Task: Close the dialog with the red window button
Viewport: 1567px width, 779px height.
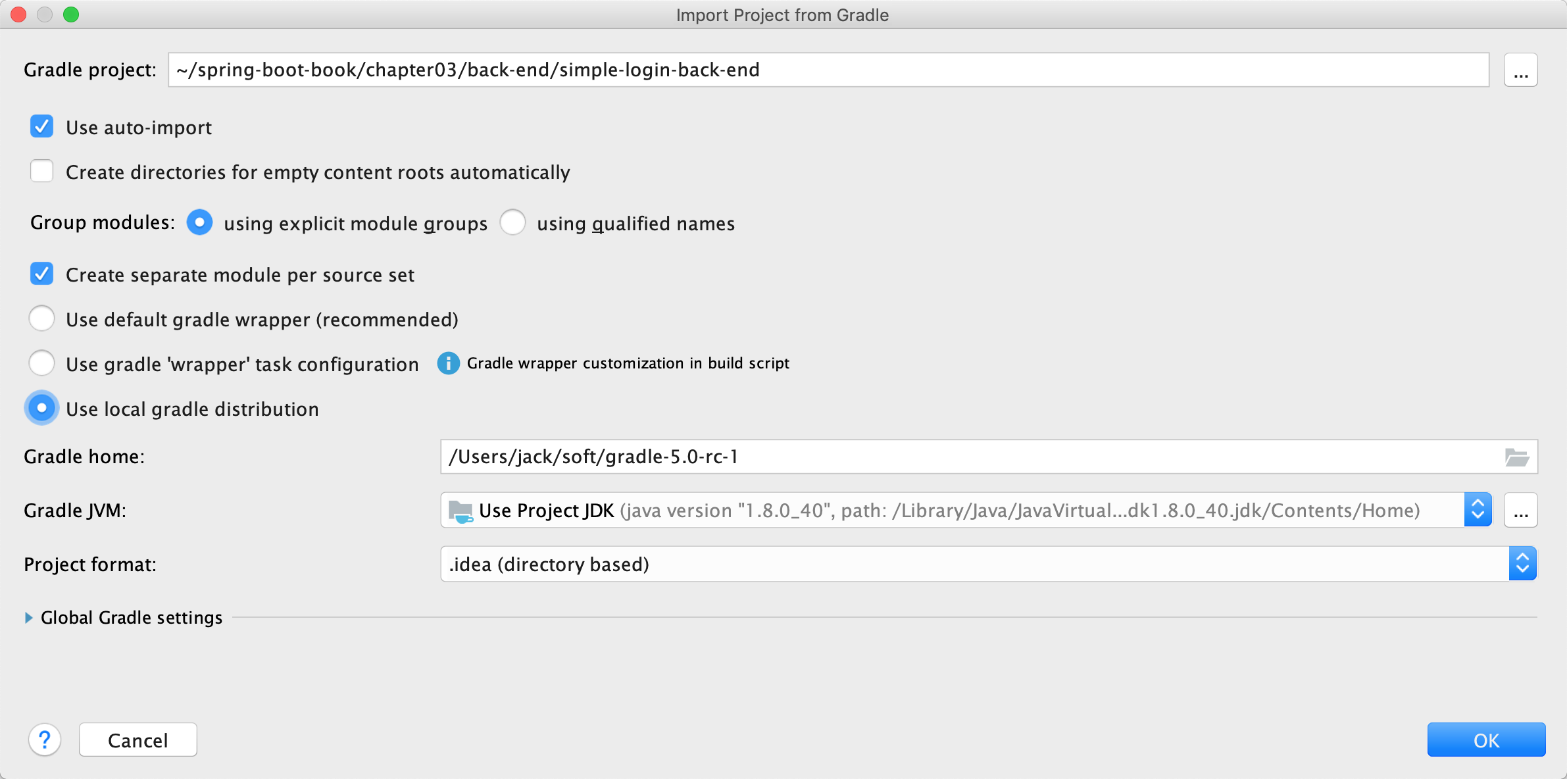Action: [18, 14]
